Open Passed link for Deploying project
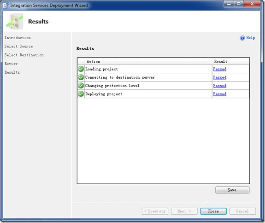 [220, 94]
